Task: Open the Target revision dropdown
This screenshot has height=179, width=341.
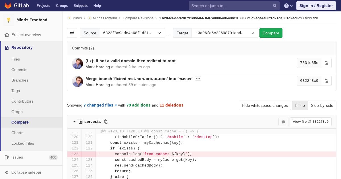Action: point(224,33)
